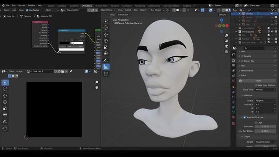This screenshot has width=279, height=157.
Task: Hide eyes applied collection with eye icon
Action: click(272, 31)
